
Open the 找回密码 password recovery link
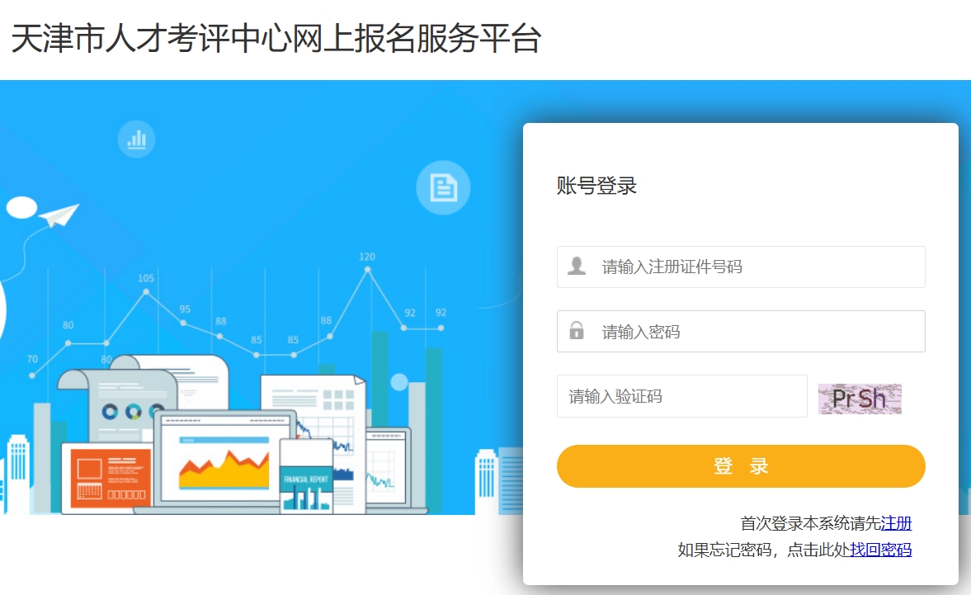(x=880, y=549)
